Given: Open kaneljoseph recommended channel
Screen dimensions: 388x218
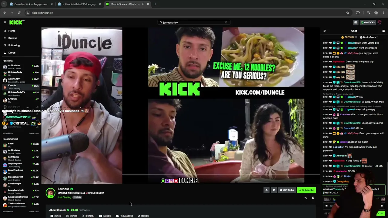Looking at the screenshot, I should [x=21, y=185].
